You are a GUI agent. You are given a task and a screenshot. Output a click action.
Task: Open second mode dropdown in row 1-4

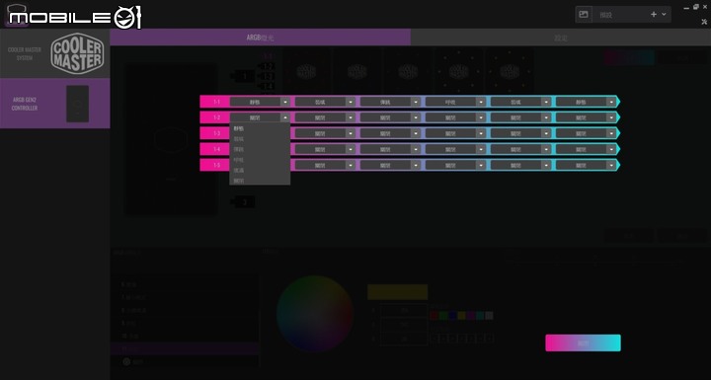(325, 150)
